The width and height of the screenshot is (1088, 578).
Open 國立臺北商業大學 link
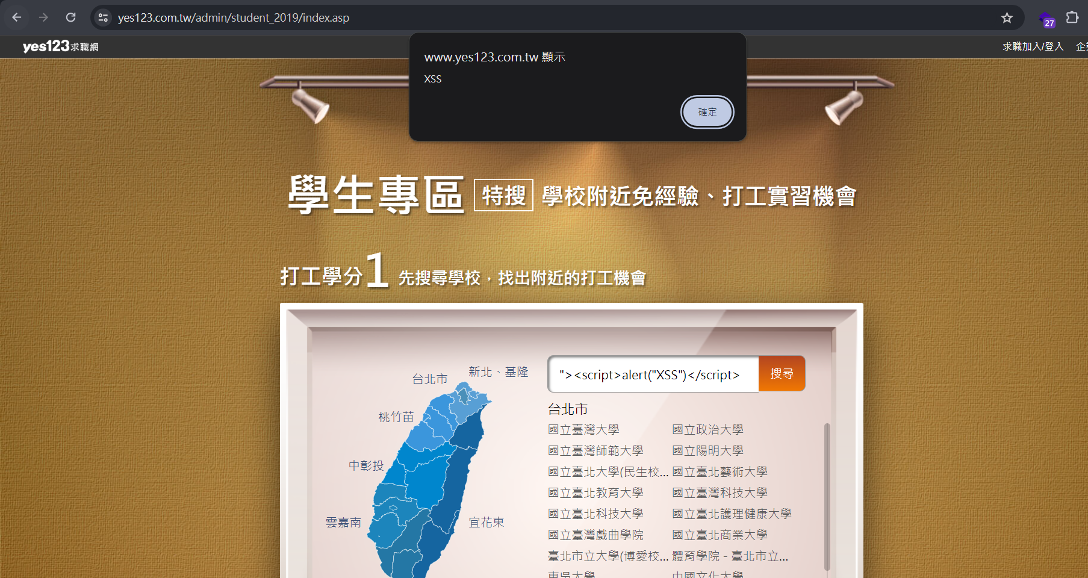pyautogui.click(x=720, y=535)
